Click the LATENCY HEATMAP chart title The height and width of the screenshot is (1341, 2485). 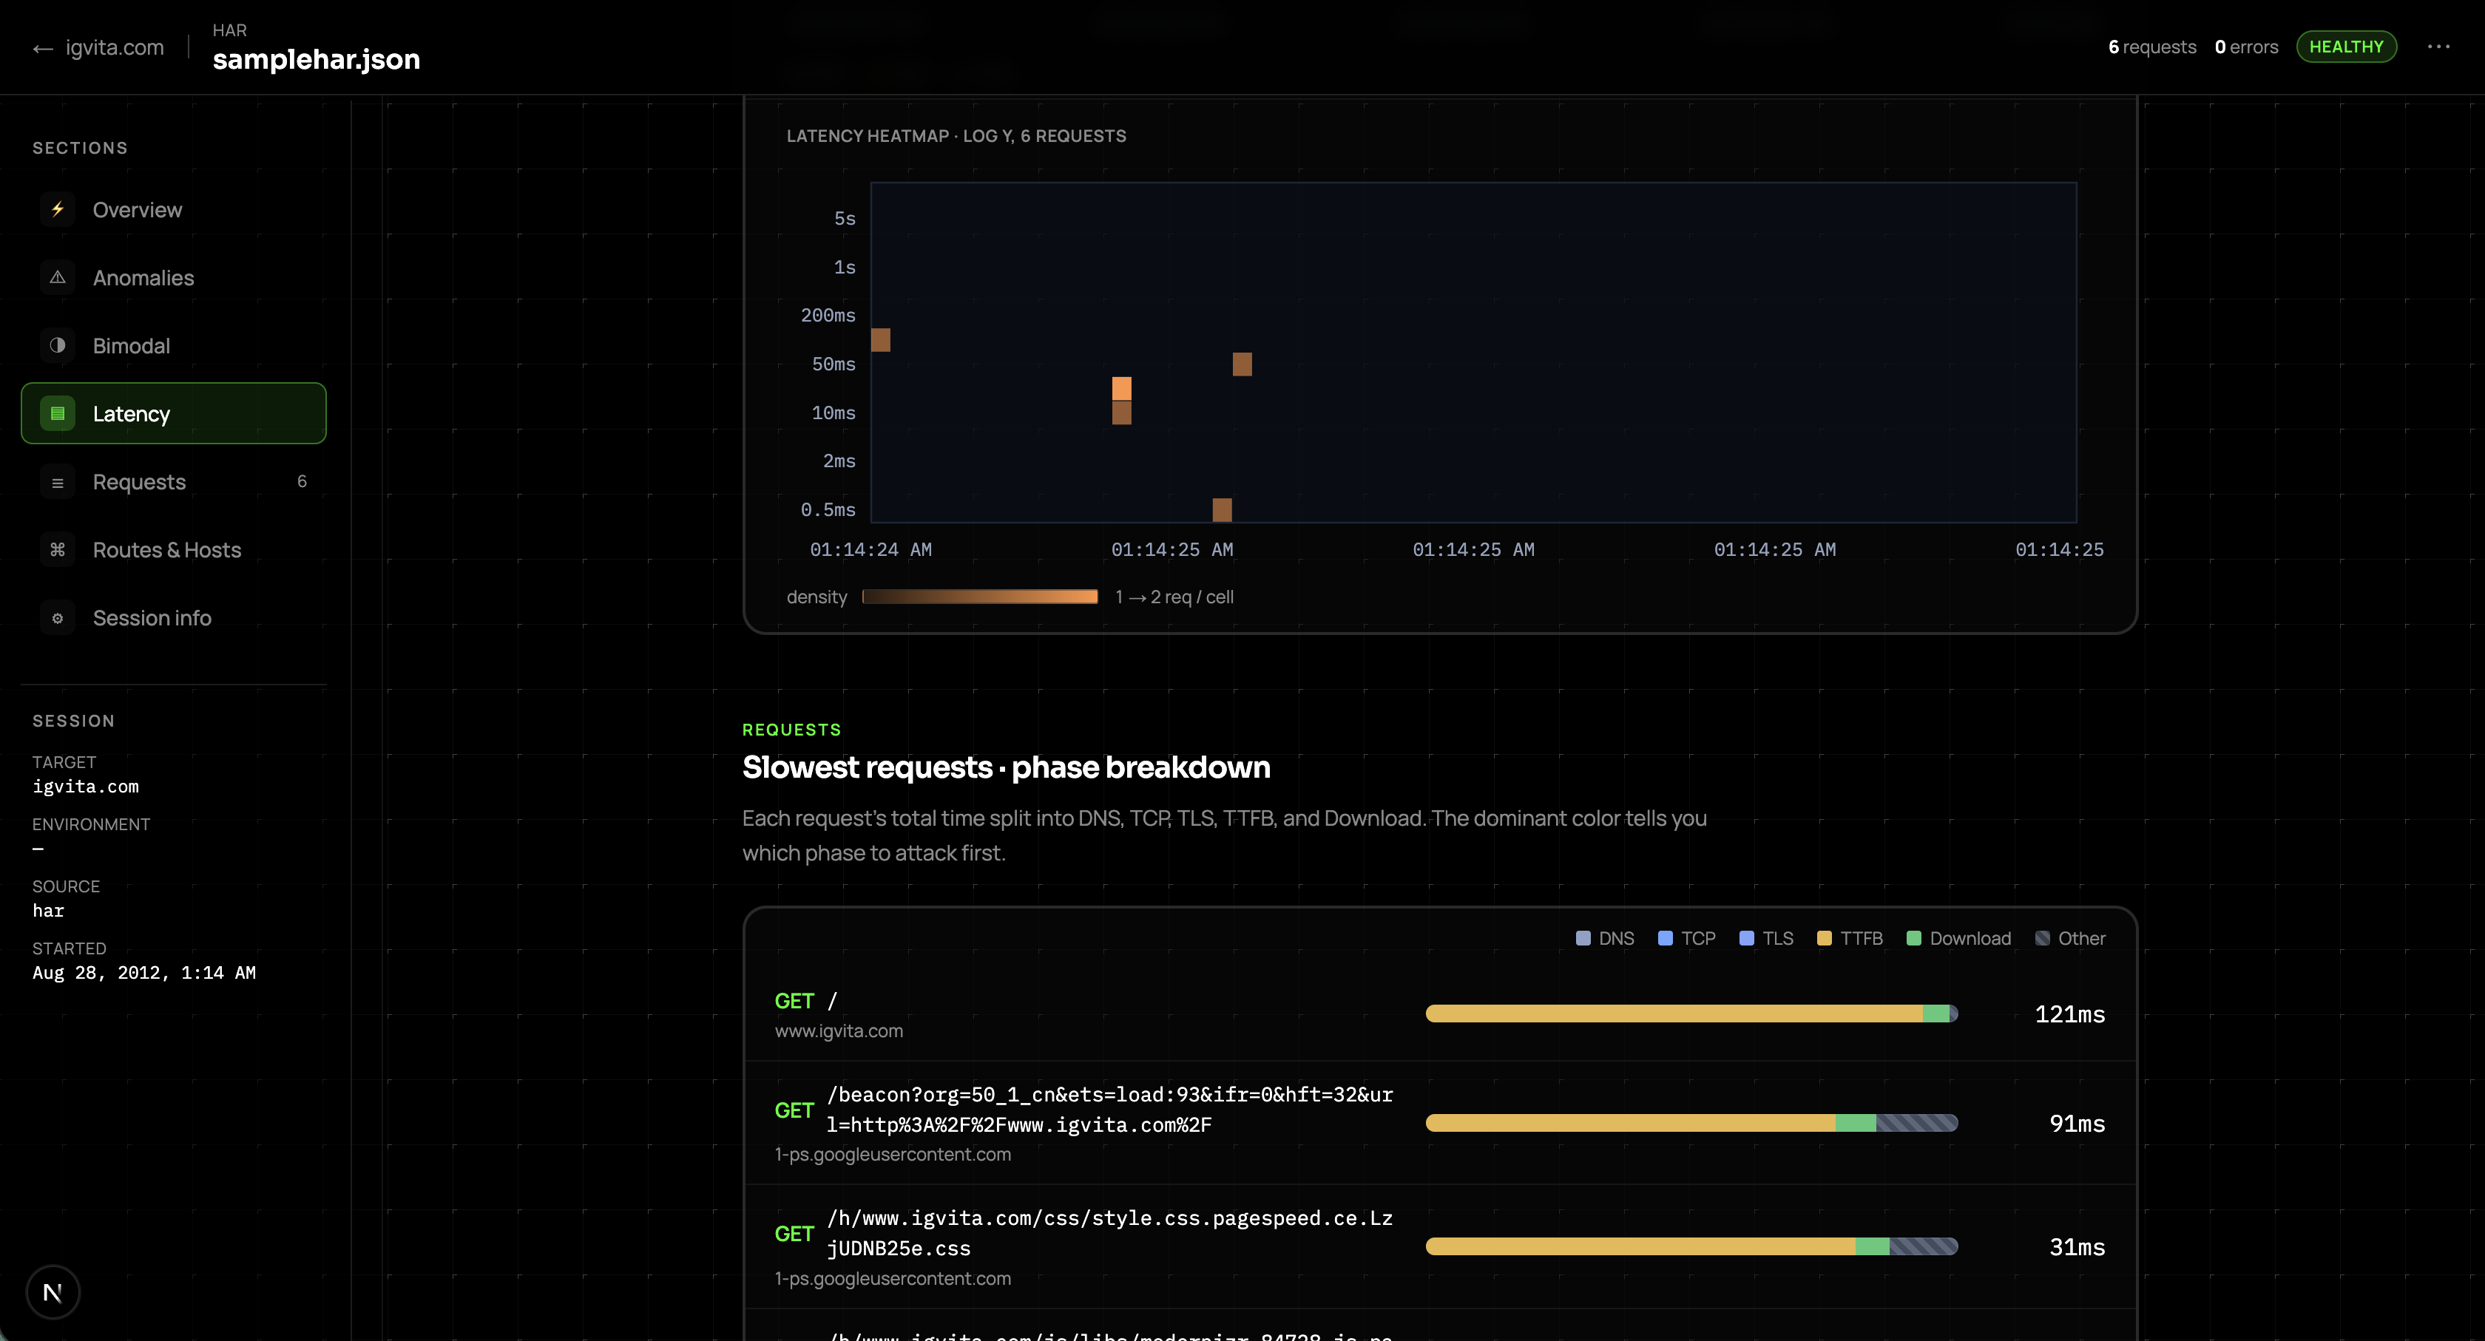tap(956, 136)
